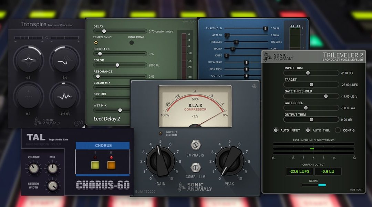Select CONFIG option in TriLeveler 2

[338, 130]
